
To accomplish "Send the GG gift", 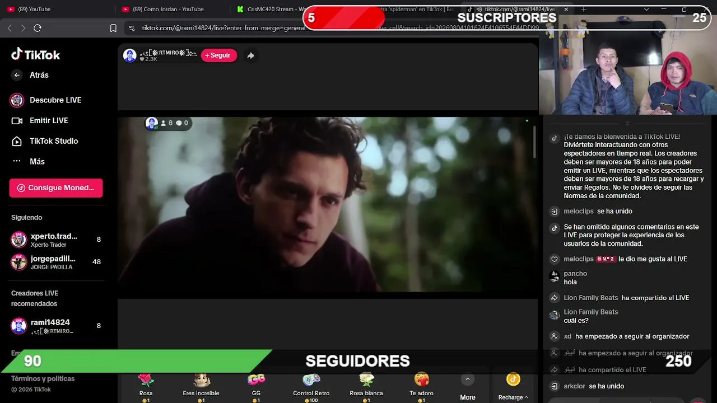I will 256,386.
